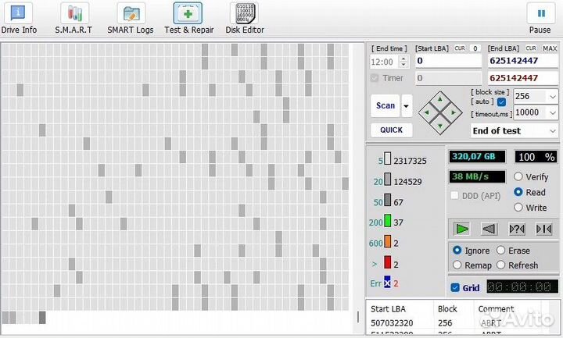Click the Scan button

pos(385,105)
